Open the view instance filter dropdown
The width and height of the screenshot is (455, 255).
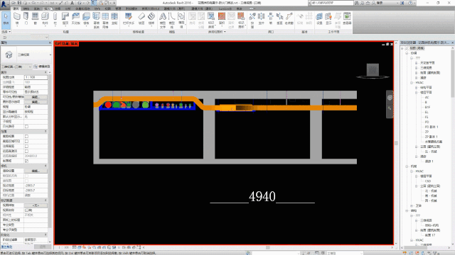[x=16, y=67]
